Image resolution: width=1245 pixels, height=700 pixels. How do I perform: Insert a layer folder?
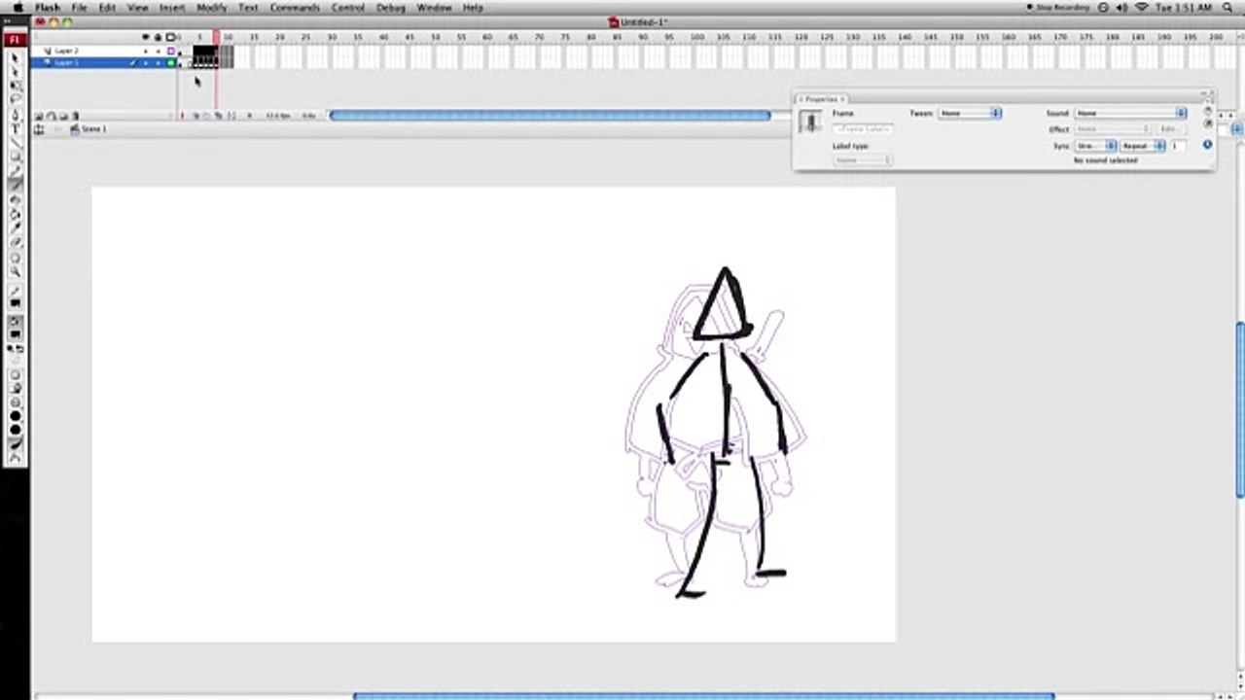pos(63,116)
